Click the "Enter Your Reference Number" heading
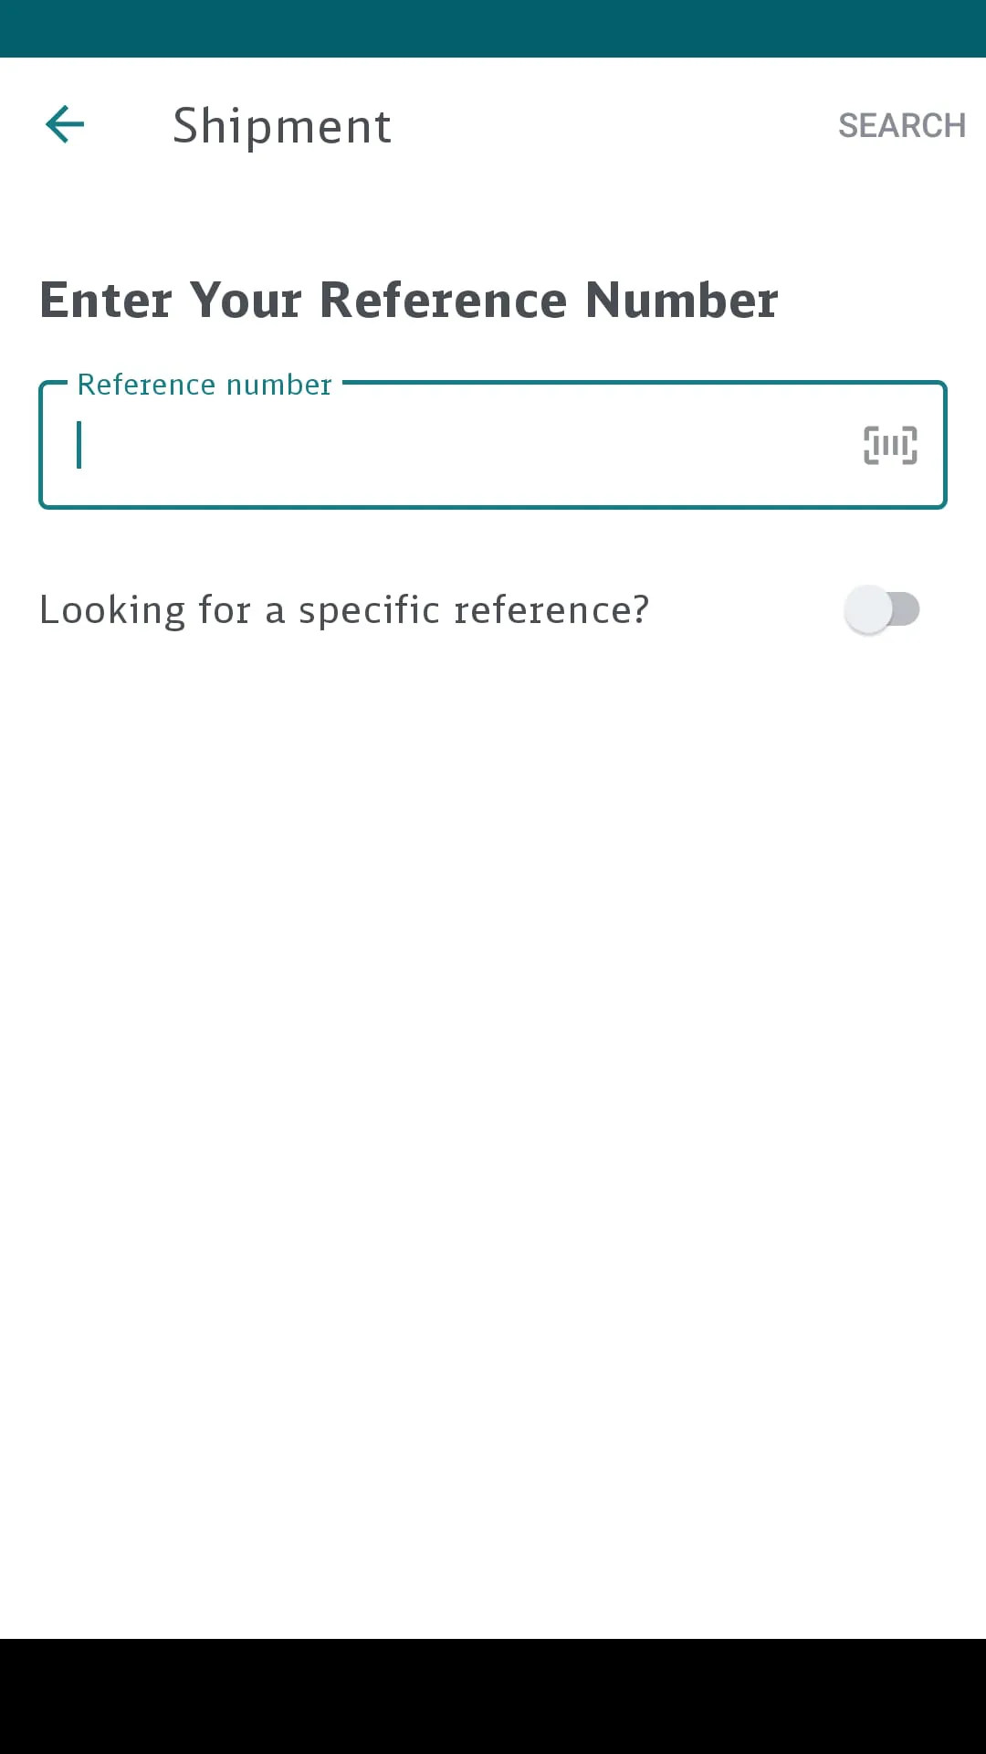This screenshot has height=1754, width=986. click(408, 300)
